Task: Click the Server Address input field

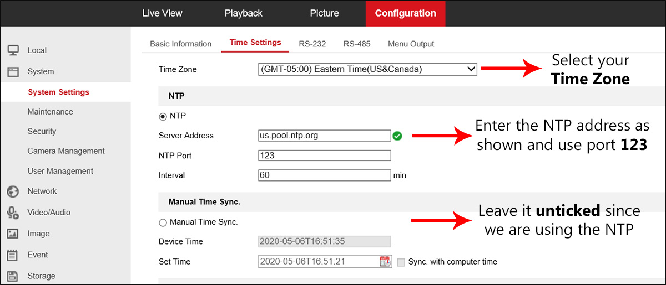Action: tap(324, 136)
